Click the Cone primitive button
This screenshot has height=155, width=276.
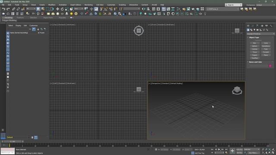(266, 43)
